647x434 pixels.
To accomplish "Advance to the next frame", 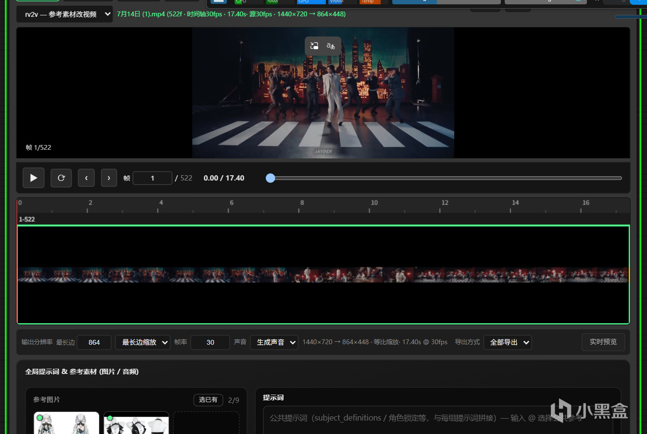I will (x=109, y=178).
